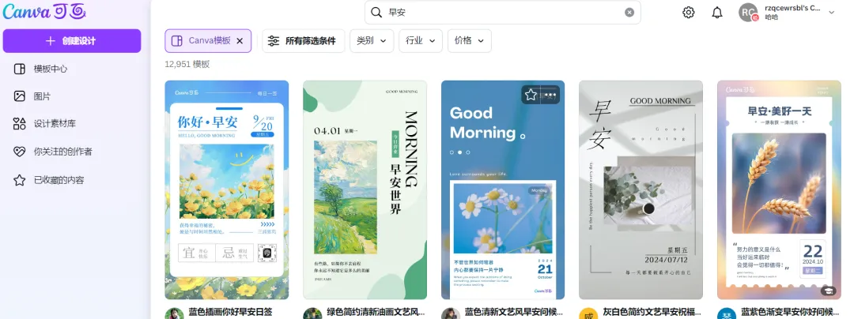Click the search magnifier icon
Screen dimensions: 854x319
[x=376, y=13]
